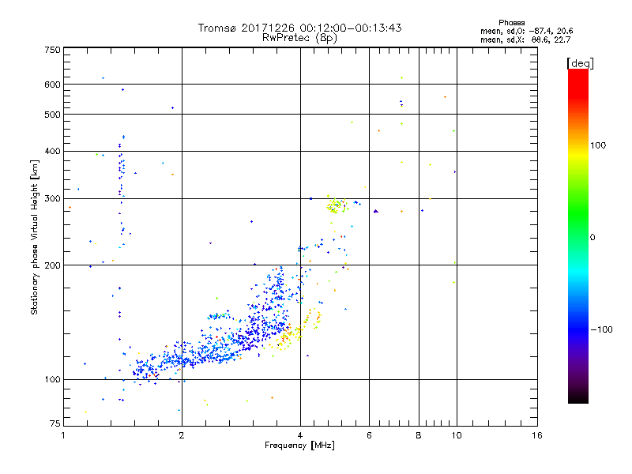Click the 'mean, sd,X: 88.6, 22.7' statistic
The height and width of the screenshot is (474, 632).
(525, 39)
